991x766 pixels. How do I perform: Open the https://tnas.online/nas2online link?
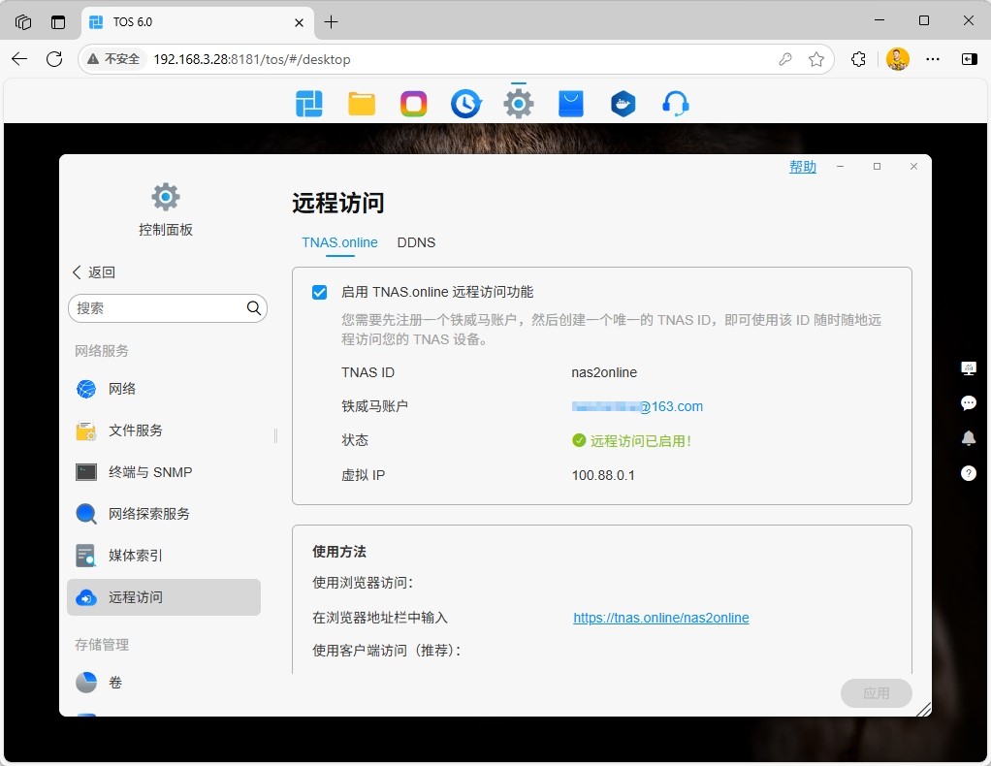click(661, 618)
